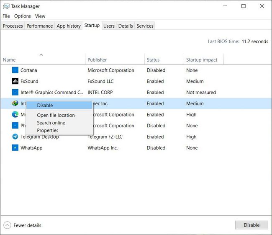
Task: Click the Internet Download Manager globe icon
Action: click(x=15, y=103)
